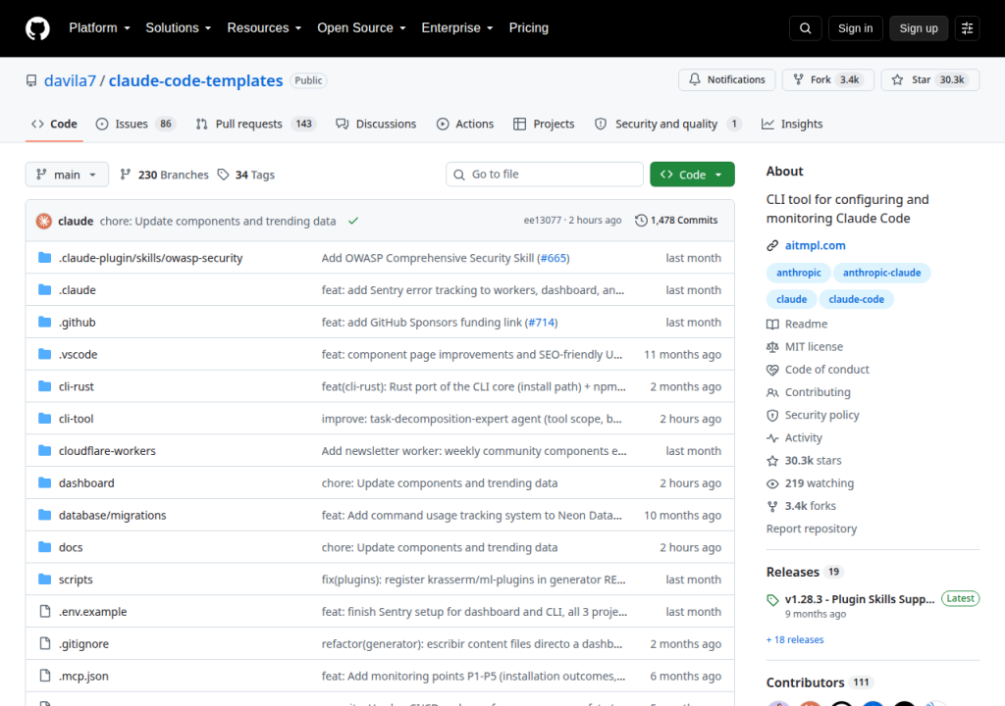
Task: Open the database/migrations folder
Action: click(112, 515)
